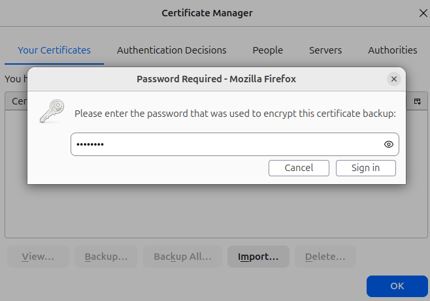Click the Backup... button
This screenshot has height=301, width=430.
(106, 257)
